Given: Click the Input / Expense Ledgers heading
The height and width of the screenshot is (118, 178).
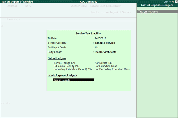Looking at the screenshot, I should pos(62,75).
